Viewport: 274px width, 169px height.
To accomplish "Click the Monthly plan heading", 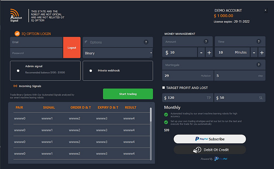I will click(x=172, y=107).
